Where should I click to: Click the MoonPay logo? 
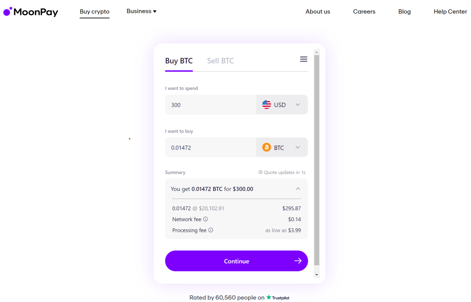pyautogui.click(x=31, y=12)
